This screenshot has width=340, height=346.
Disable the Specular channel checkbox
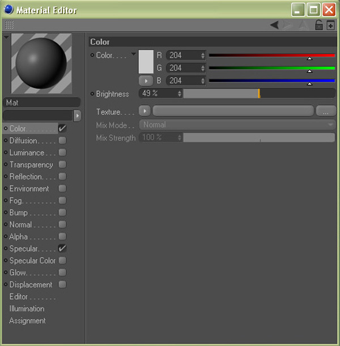[62, 249]
